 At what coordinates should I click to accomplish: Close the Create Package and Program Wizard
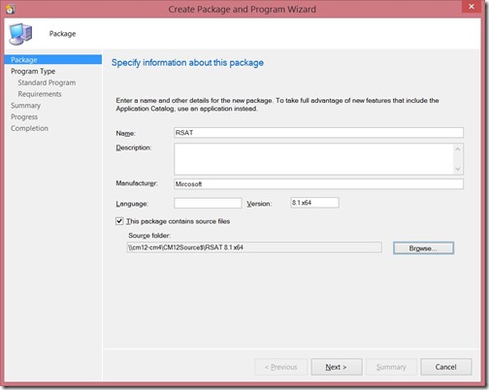coord(472,7)
